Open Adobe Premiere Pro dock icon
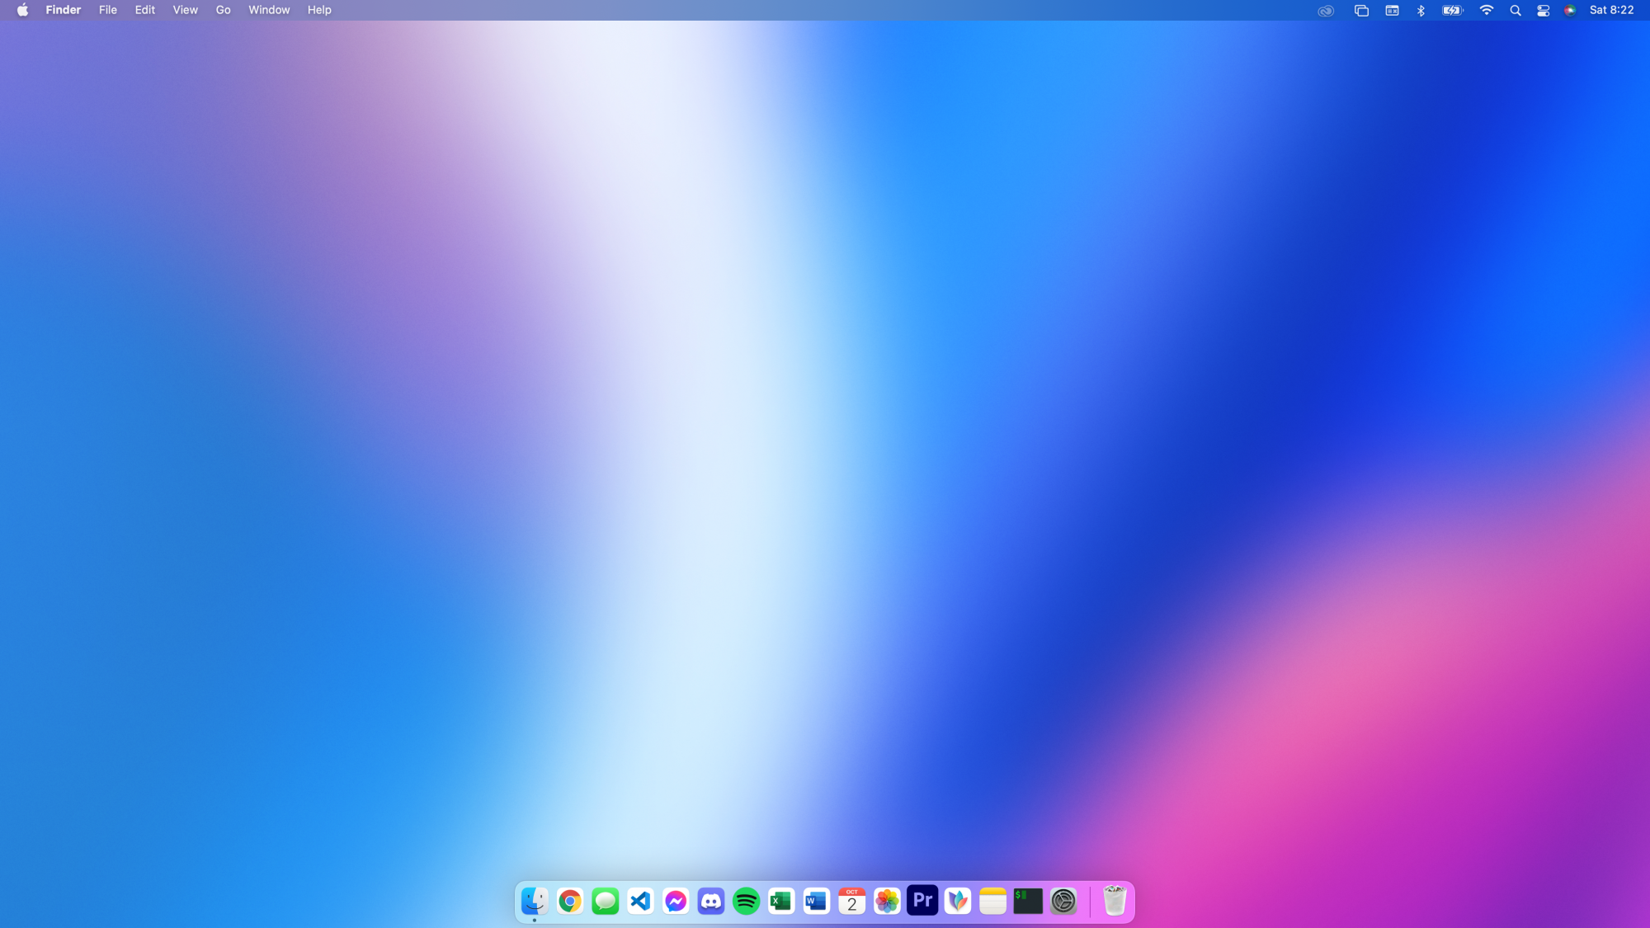The height and width of the screenshot is (928, 1650). [922, 900]
